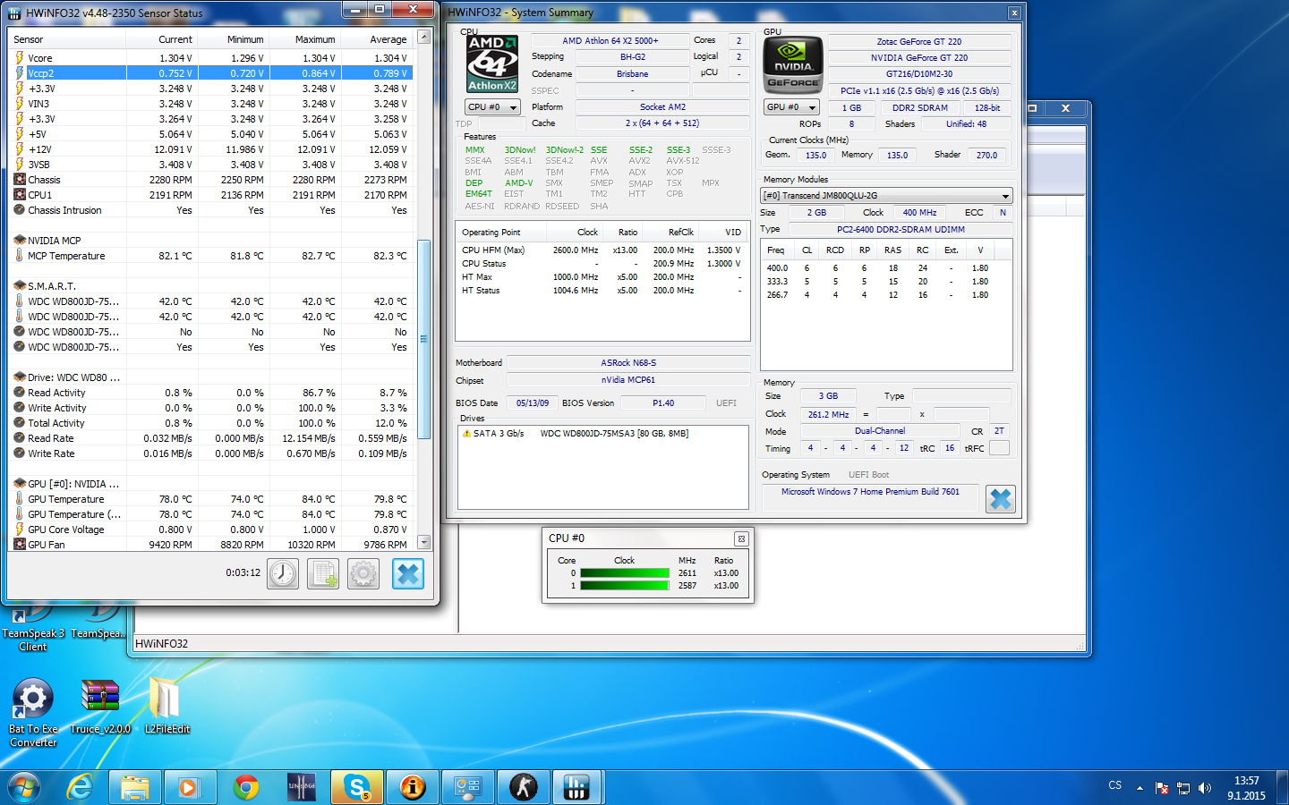This screenshot has width=1289, height=805.
Task: Launch Internet Explorer from taskbar
Action: (81, 787)
